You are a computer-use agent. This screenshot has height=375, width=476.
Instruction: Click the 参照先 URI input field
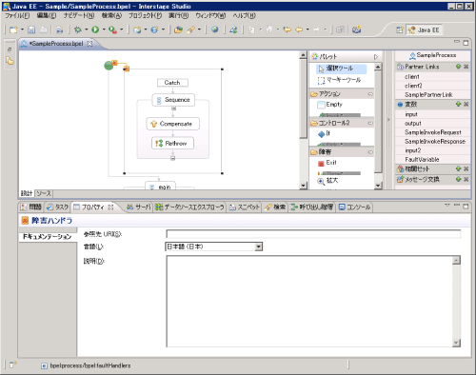point(313,234)
